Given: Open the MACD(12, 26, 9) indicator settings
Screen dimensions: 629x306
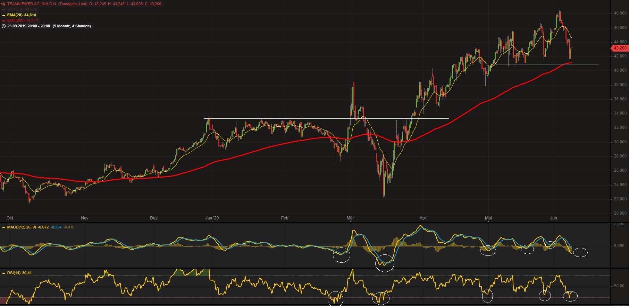Looking at the screenshot, I should 22,227.
